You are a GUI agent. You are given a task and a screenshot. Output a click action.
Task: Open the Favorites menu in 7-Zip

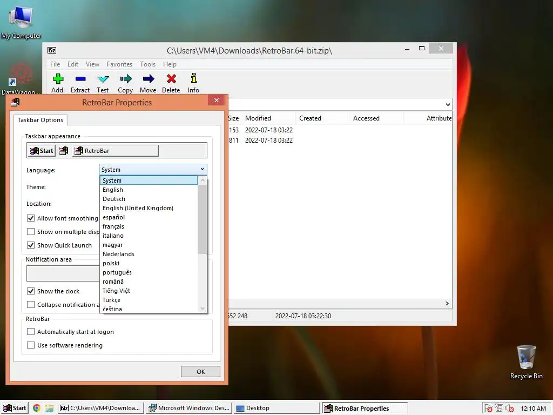[x=119, y=64]
